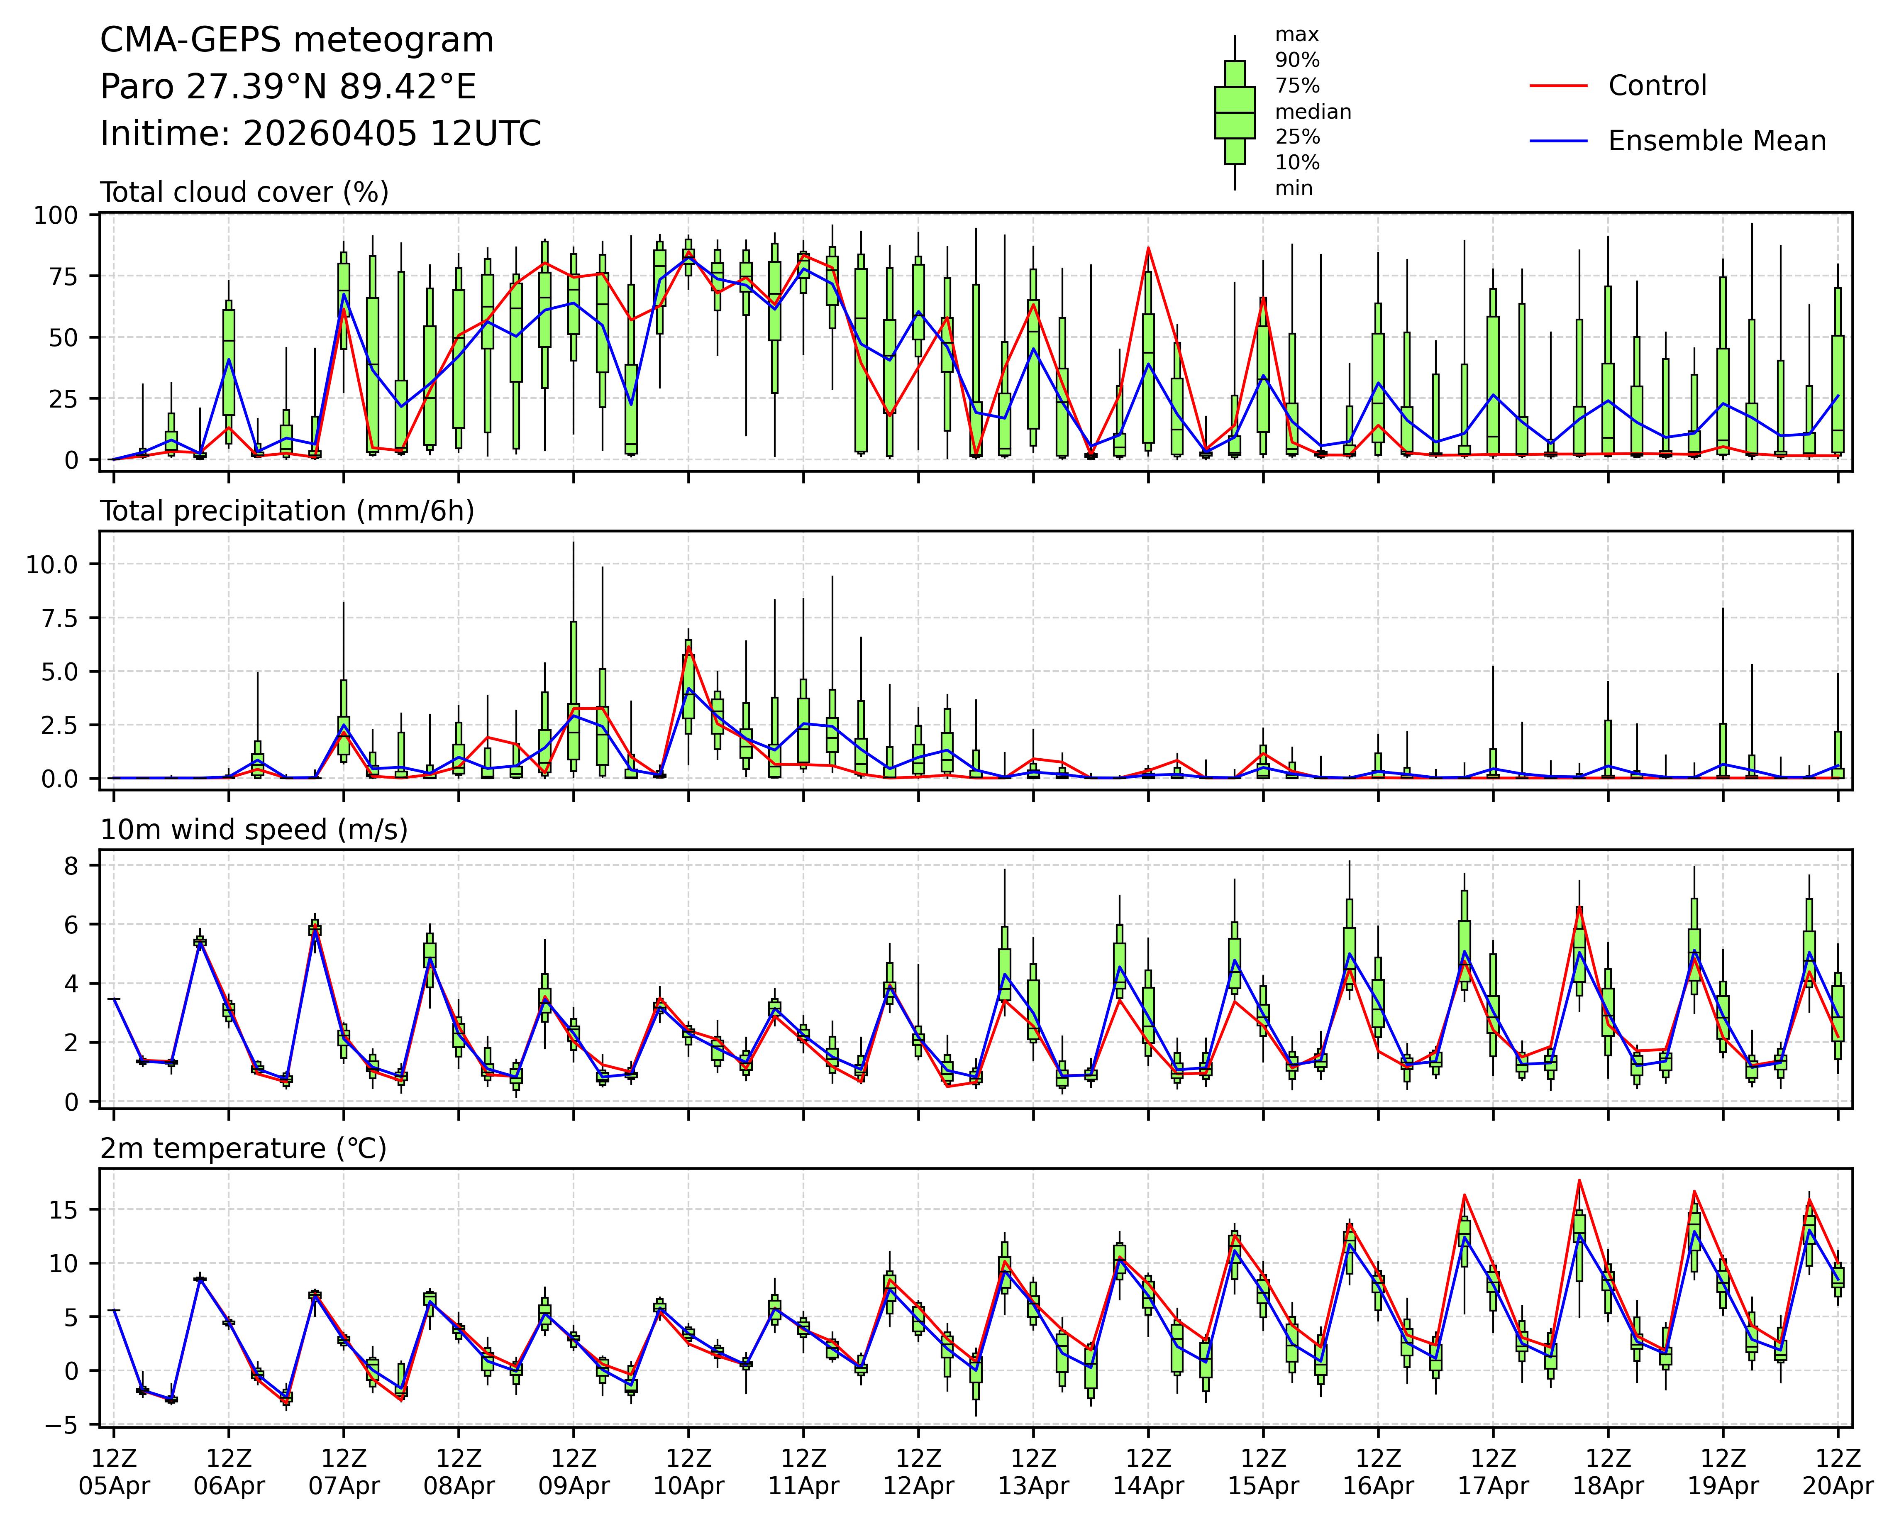Image resolution: width=1899 pixels, height=1524 pixels.
Task: Click the '12Z 10Apr' time axis label
Action: coord(688,1473)
